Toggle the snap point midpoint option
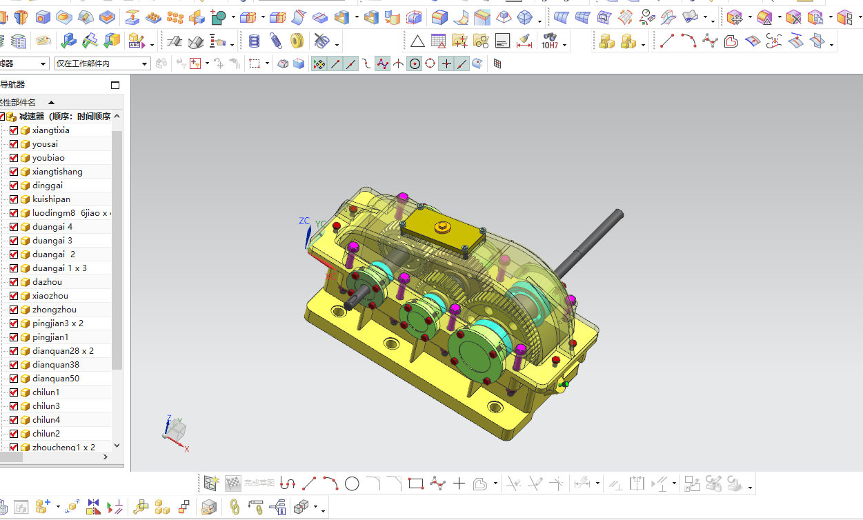Image resolution: width=863 pixels, height=520 pixels. 350,63
